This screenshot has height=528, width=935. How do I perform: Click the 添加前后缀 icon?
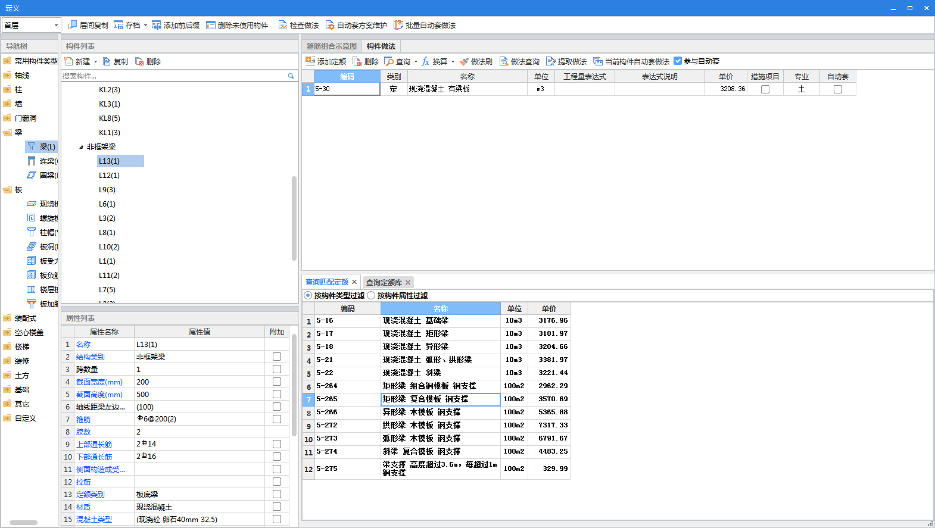[x=157, y=25]
